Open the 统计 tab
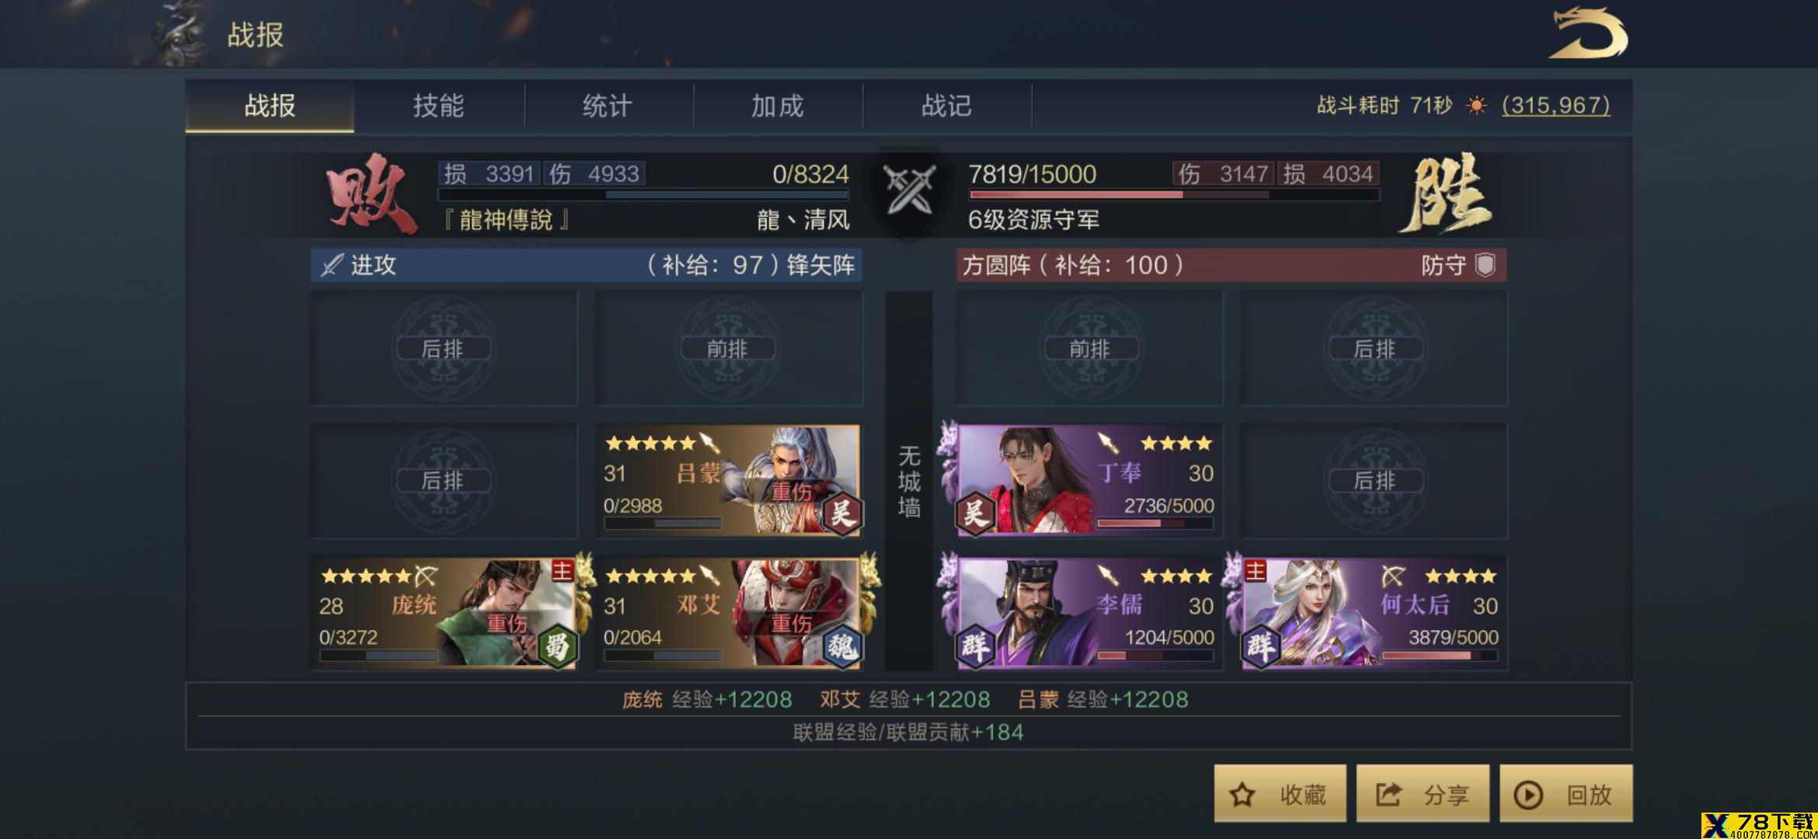The height and width of the screenshot is (839, 1818). [608, 106]
